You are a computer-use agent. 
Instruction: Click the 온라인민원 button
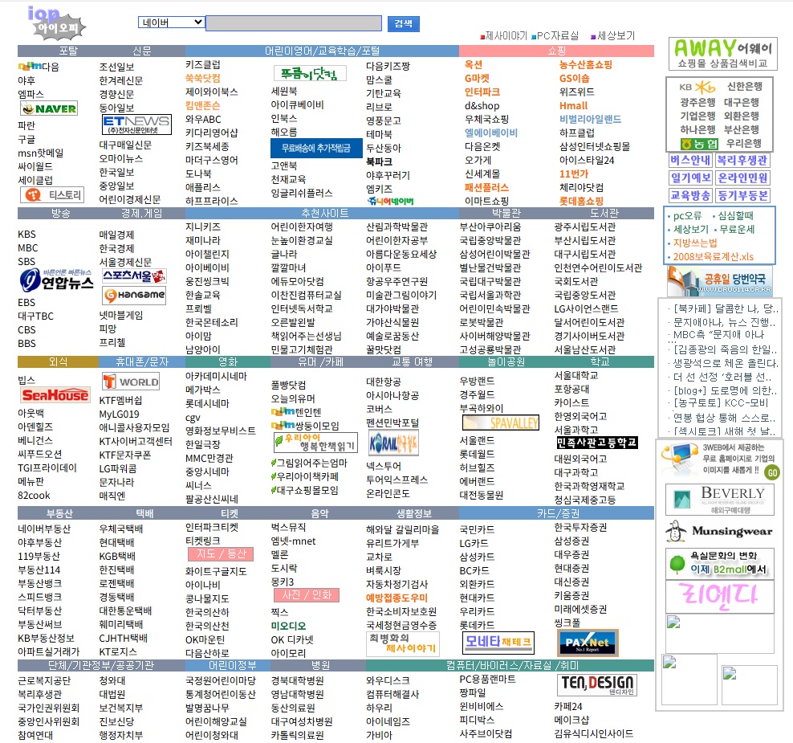click(x=742, y=178)
